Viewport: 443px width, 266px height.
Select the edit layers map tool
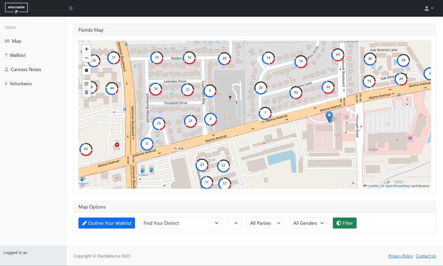coord(86,83)
